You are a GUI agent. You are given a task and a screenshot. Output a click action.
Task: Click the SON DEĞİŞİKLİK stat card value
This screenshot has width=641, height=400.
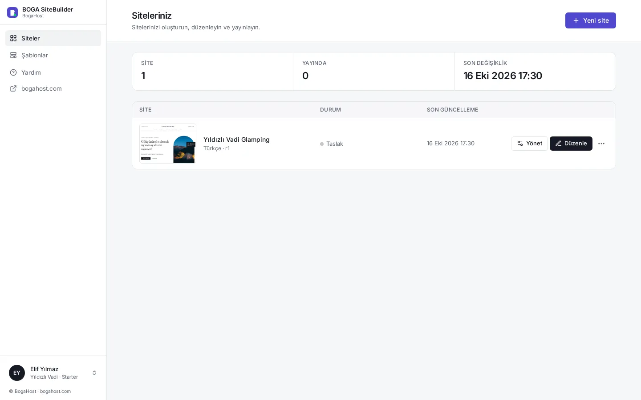point(503,76)
